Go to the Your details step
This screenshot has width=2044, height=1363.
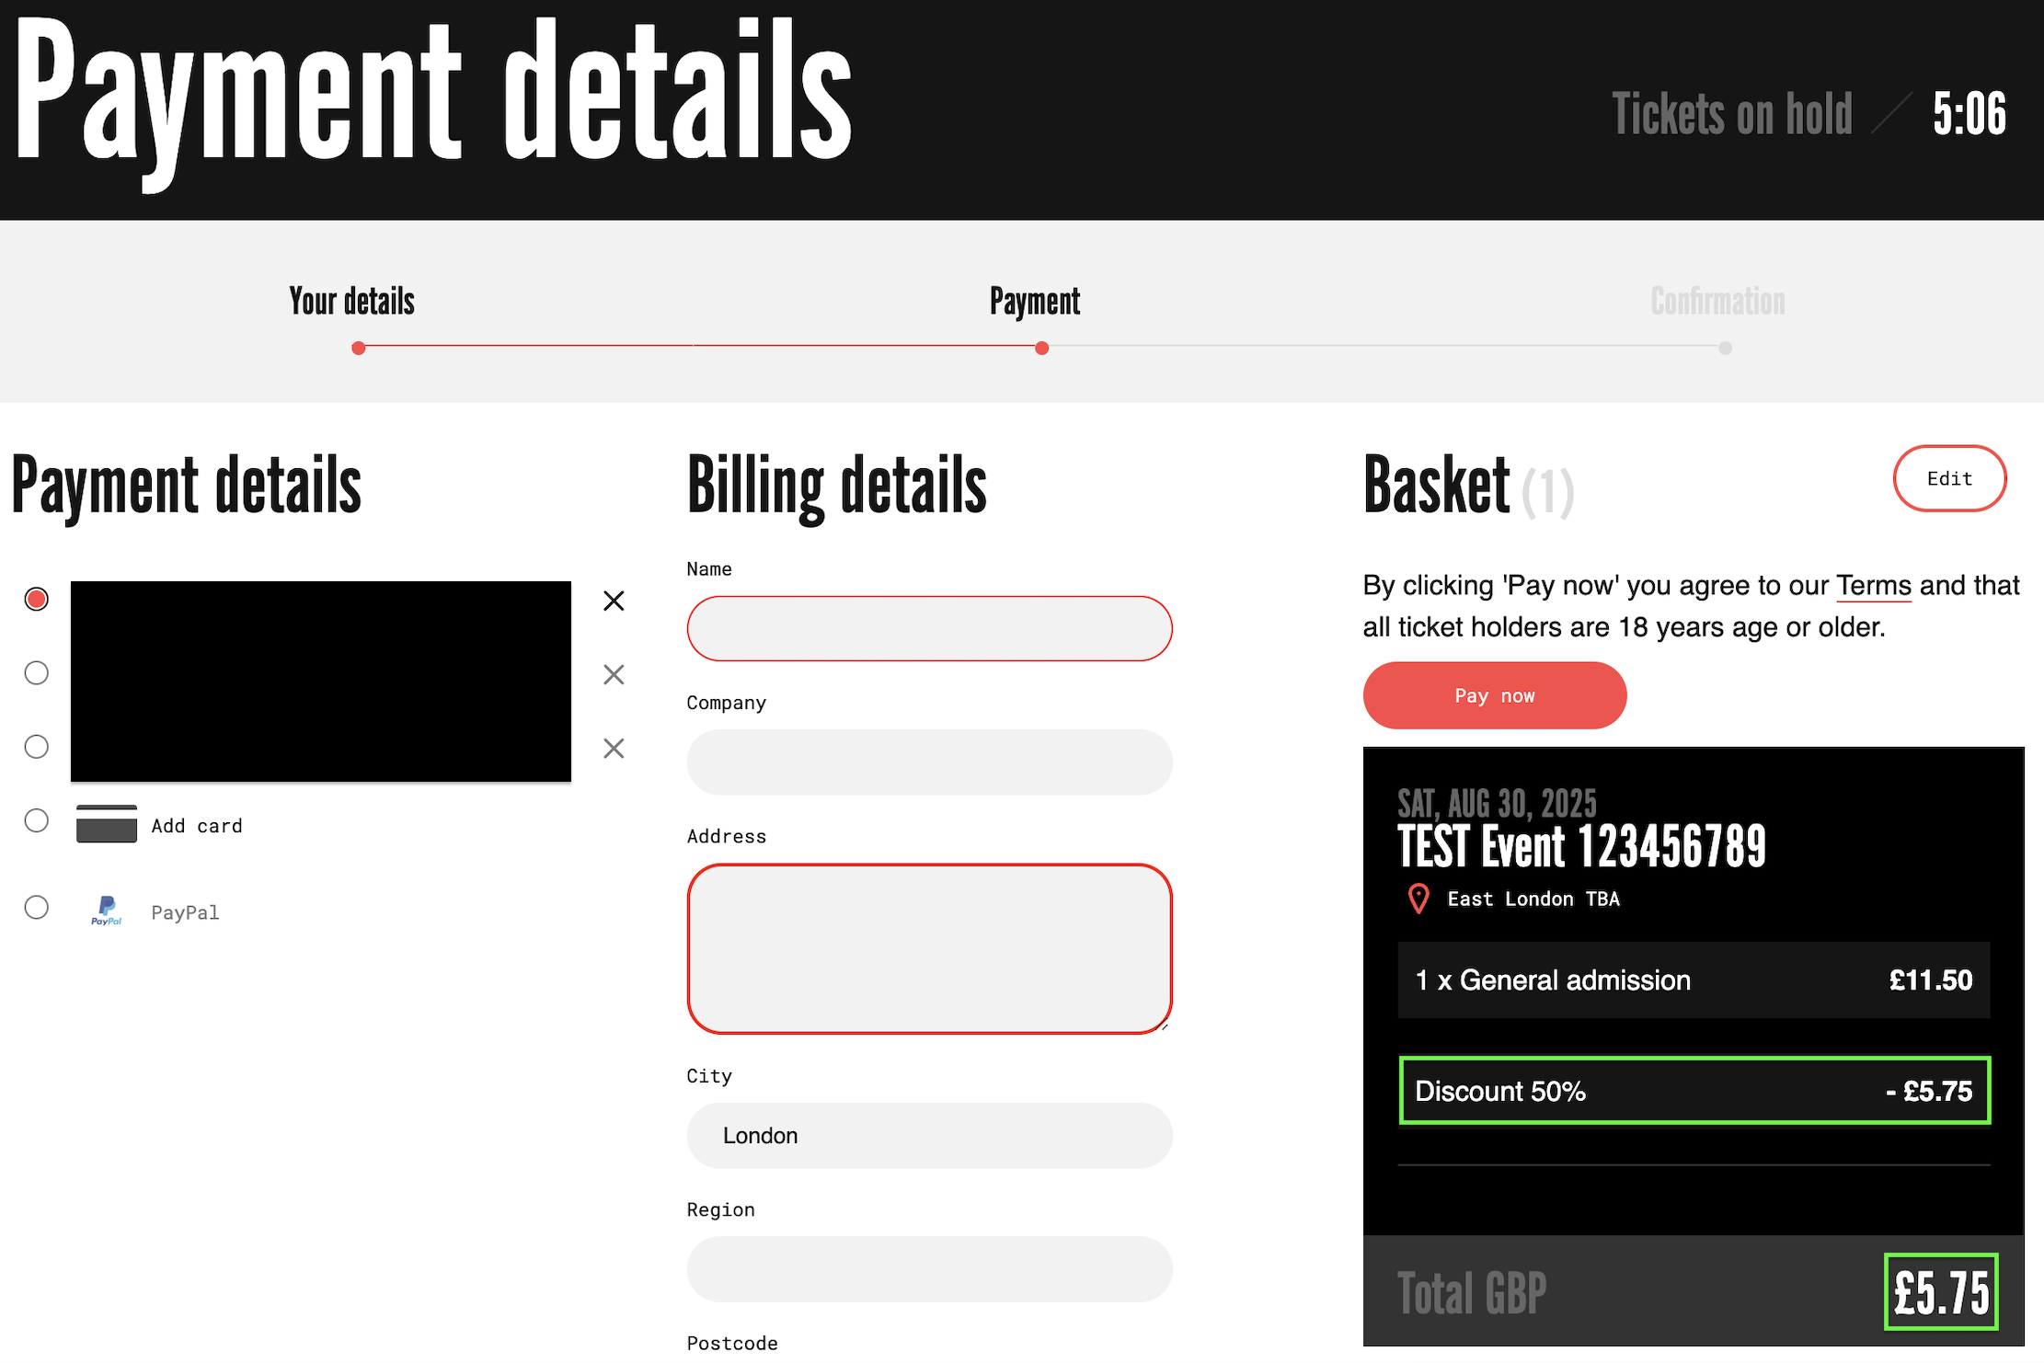coord(352,301)
